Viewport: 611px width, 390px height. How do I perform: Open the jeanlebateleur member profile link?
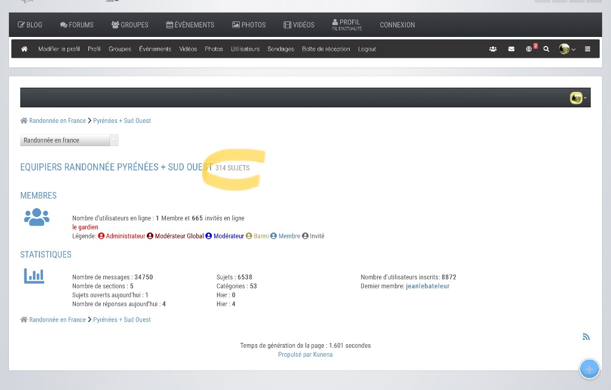427,286
